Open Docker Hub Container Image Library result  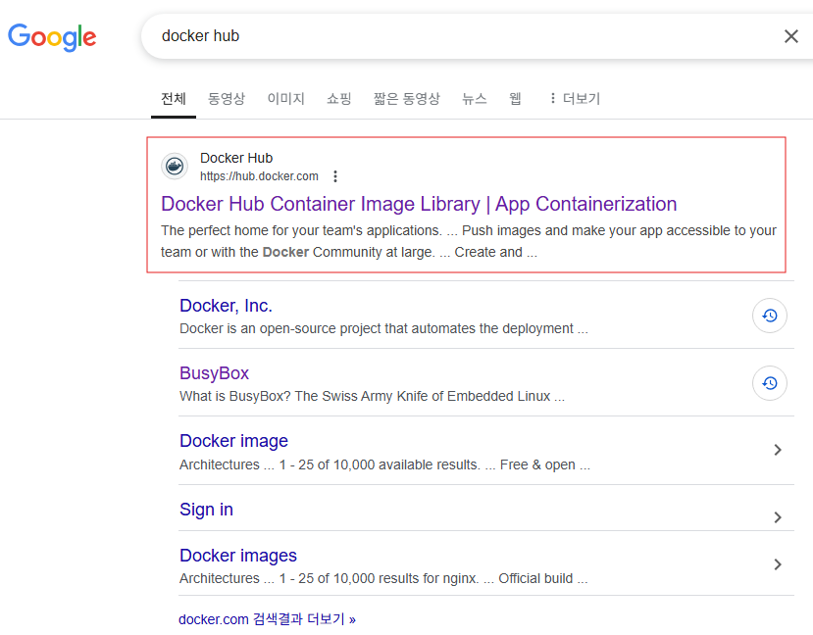(419, 204)
